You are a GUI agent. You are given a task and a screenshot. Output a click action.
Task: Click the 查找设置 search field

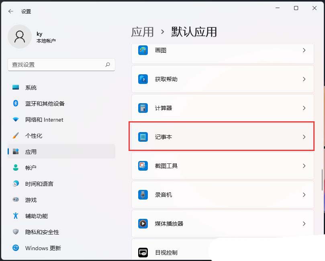click(x=56, y=65)
